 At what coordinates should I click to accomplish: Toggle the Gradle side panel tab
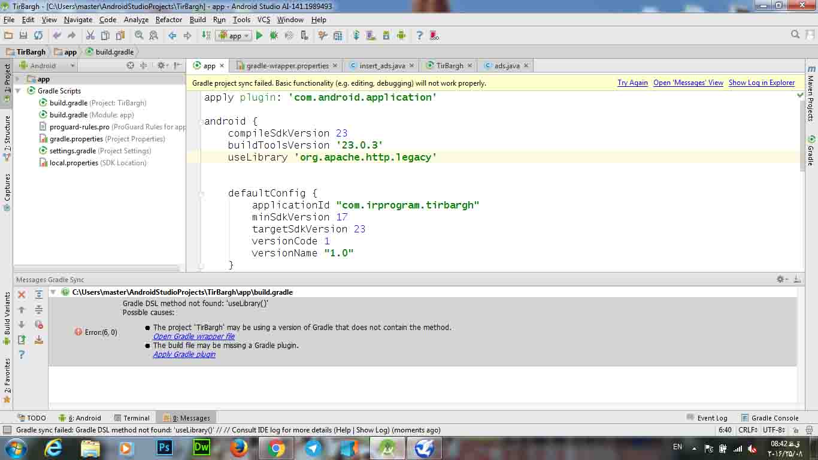811,150
